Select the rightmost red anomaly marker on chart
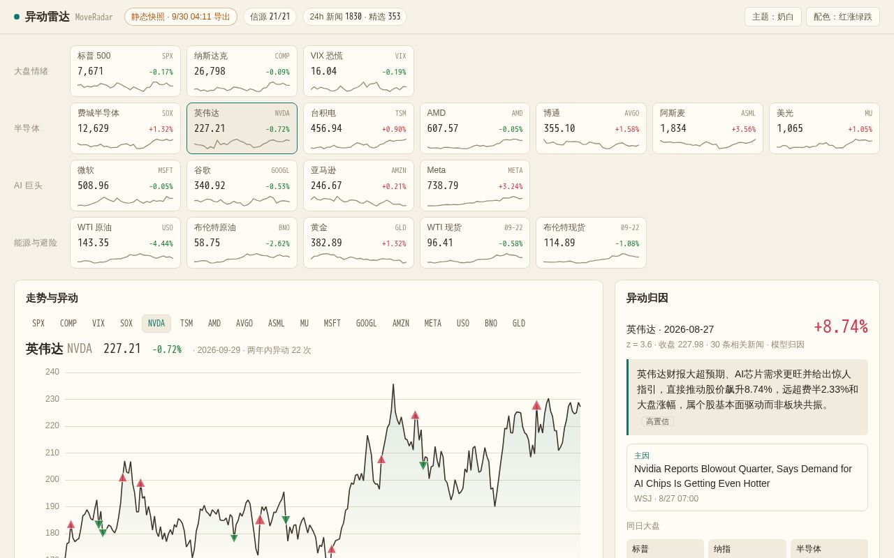894x558 pixels. (x=536, y=405)
